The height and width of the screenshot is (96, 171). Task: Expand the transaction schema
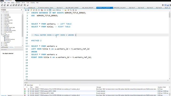click(2, 42)
